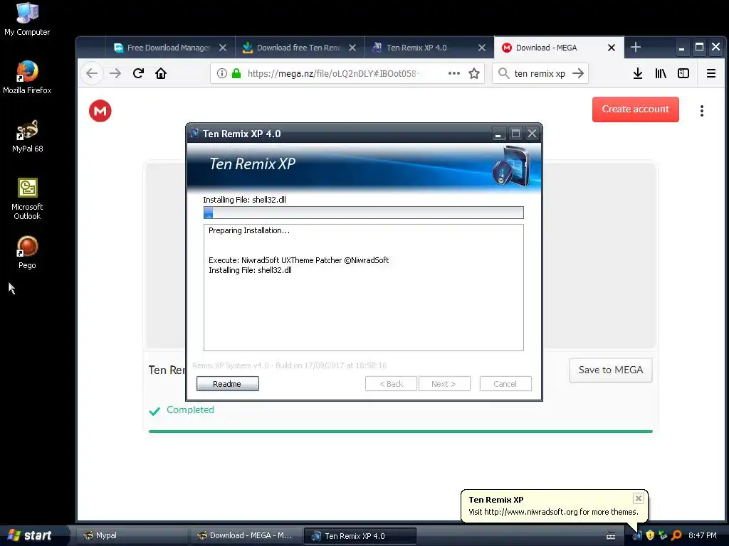Show site information icon in address bar
The height and width of the screenshot is (546, 729).
tap(222, 73)
